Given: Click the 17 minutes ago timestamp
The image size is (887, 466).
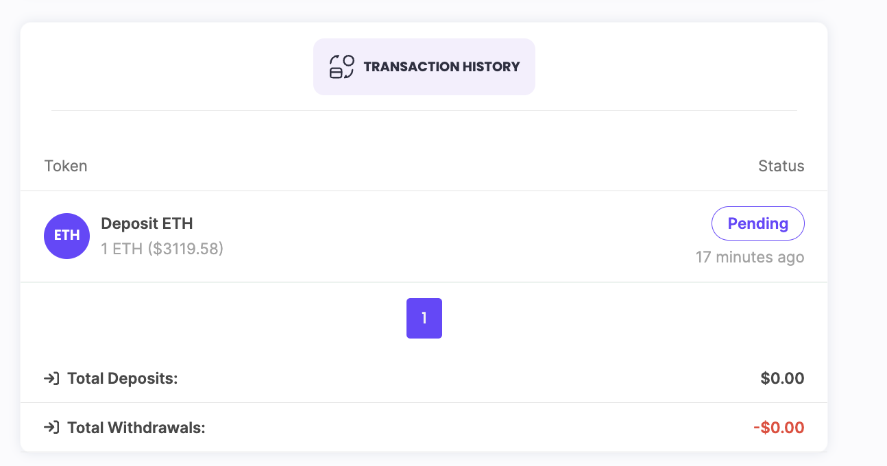Looking at the screenshot, I should coord(750,258).
